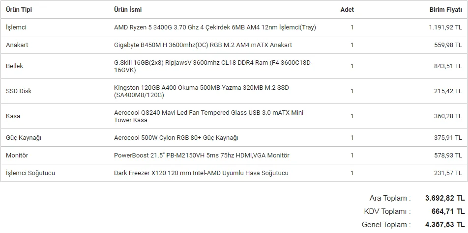The height and width of the screenshot is (233, 468).
Task: Click the Birim Fiyatı column header
Action: 446,9
